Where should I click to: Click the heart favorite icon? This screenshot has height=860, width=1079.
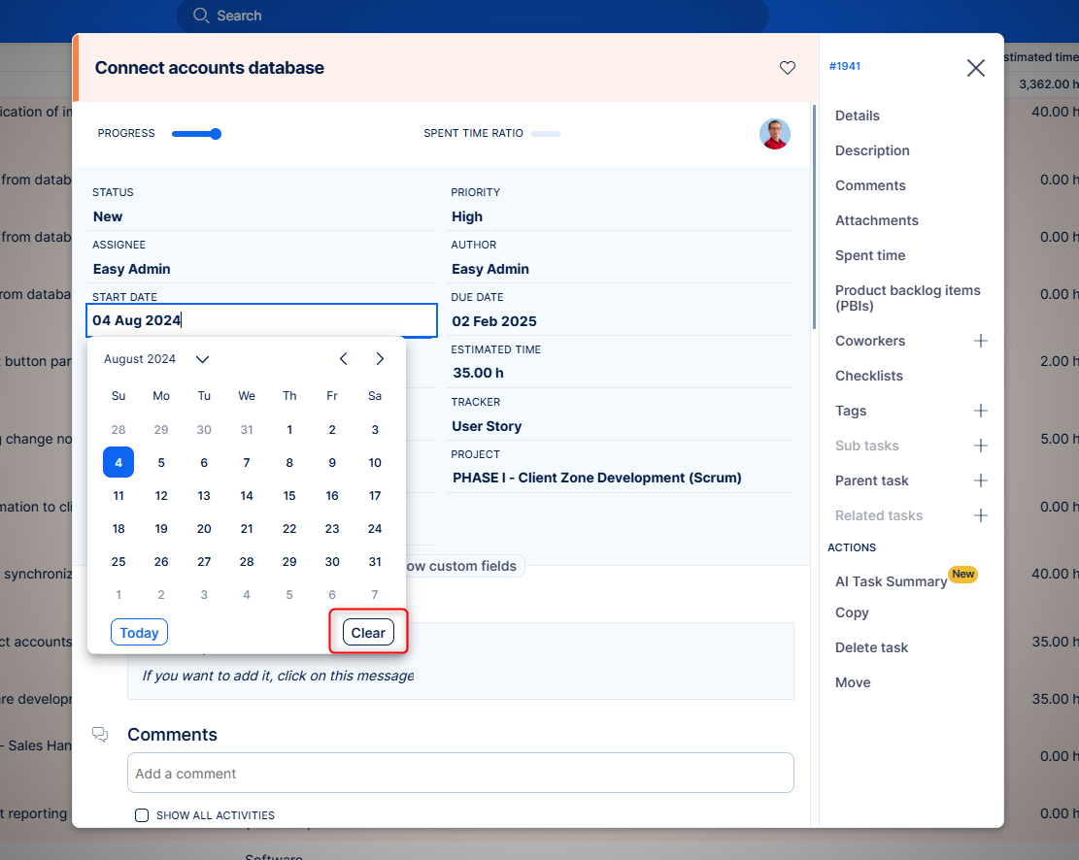point(788,68)
